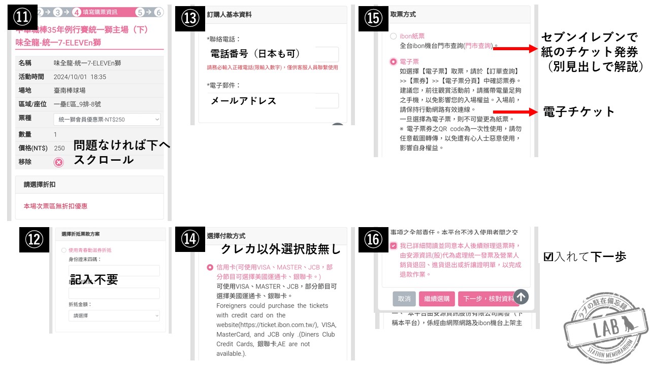Open the 門市查詢 link
Screen dimensions: 650x365
tap(479, 46)
